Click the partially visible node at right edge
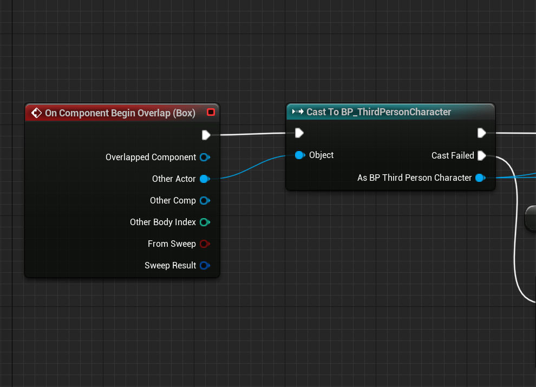536x387 pixels. [531, 218]
